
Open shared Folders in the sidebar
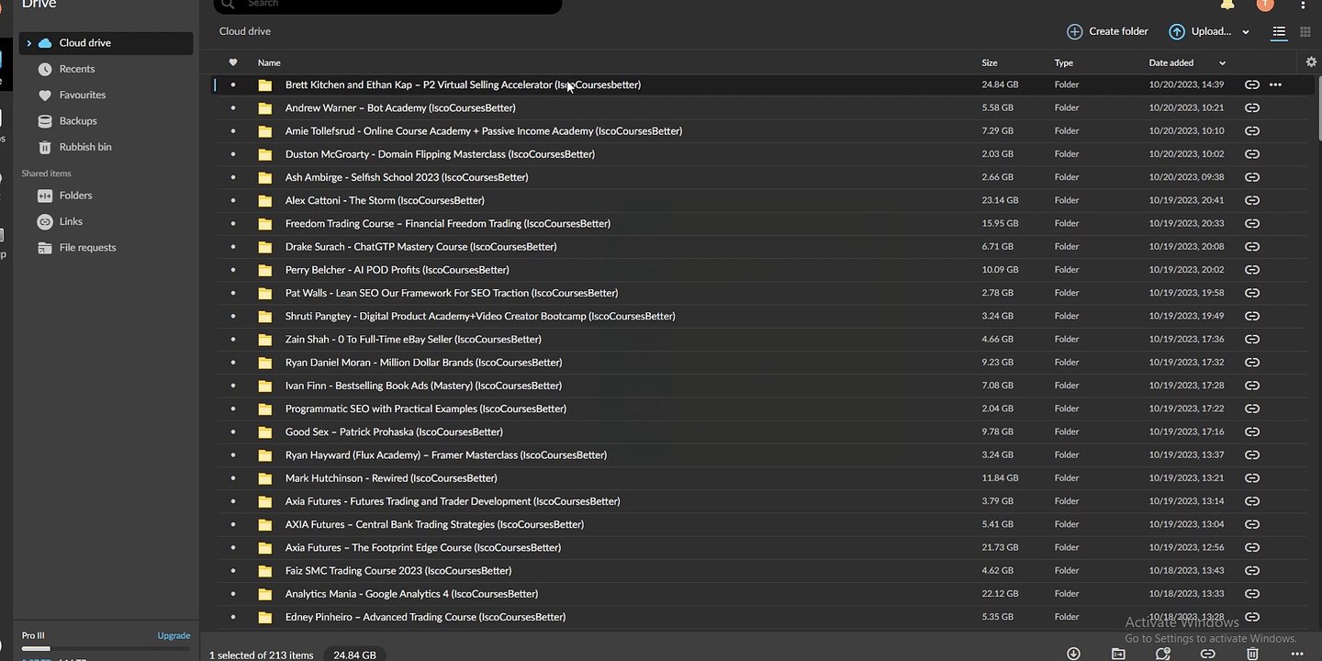tap(75, 196)
